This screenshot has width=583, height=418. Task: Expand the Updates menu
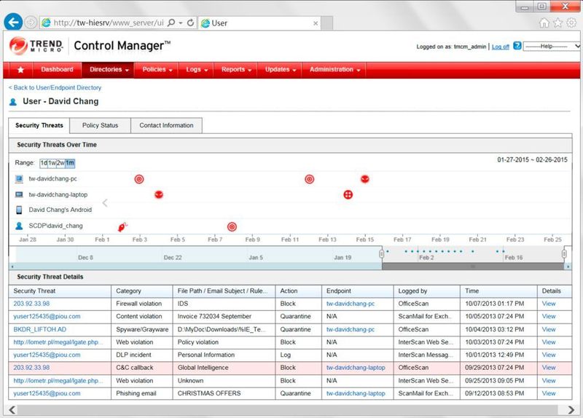point(281,70)
